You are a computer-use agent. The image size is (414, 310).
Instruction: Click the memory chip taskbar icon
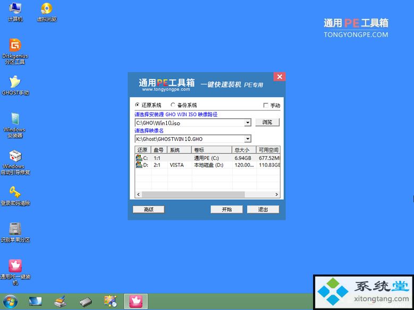click(x=86, y=302)
